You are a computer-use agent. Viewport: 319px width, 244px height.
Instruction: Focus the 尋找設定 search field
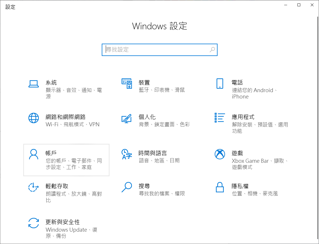point(155,50)
